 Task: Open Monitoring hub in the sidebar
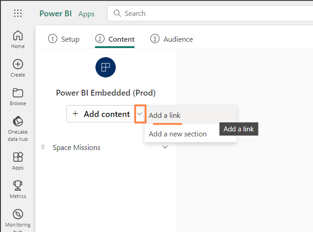[x=18, y=220]
